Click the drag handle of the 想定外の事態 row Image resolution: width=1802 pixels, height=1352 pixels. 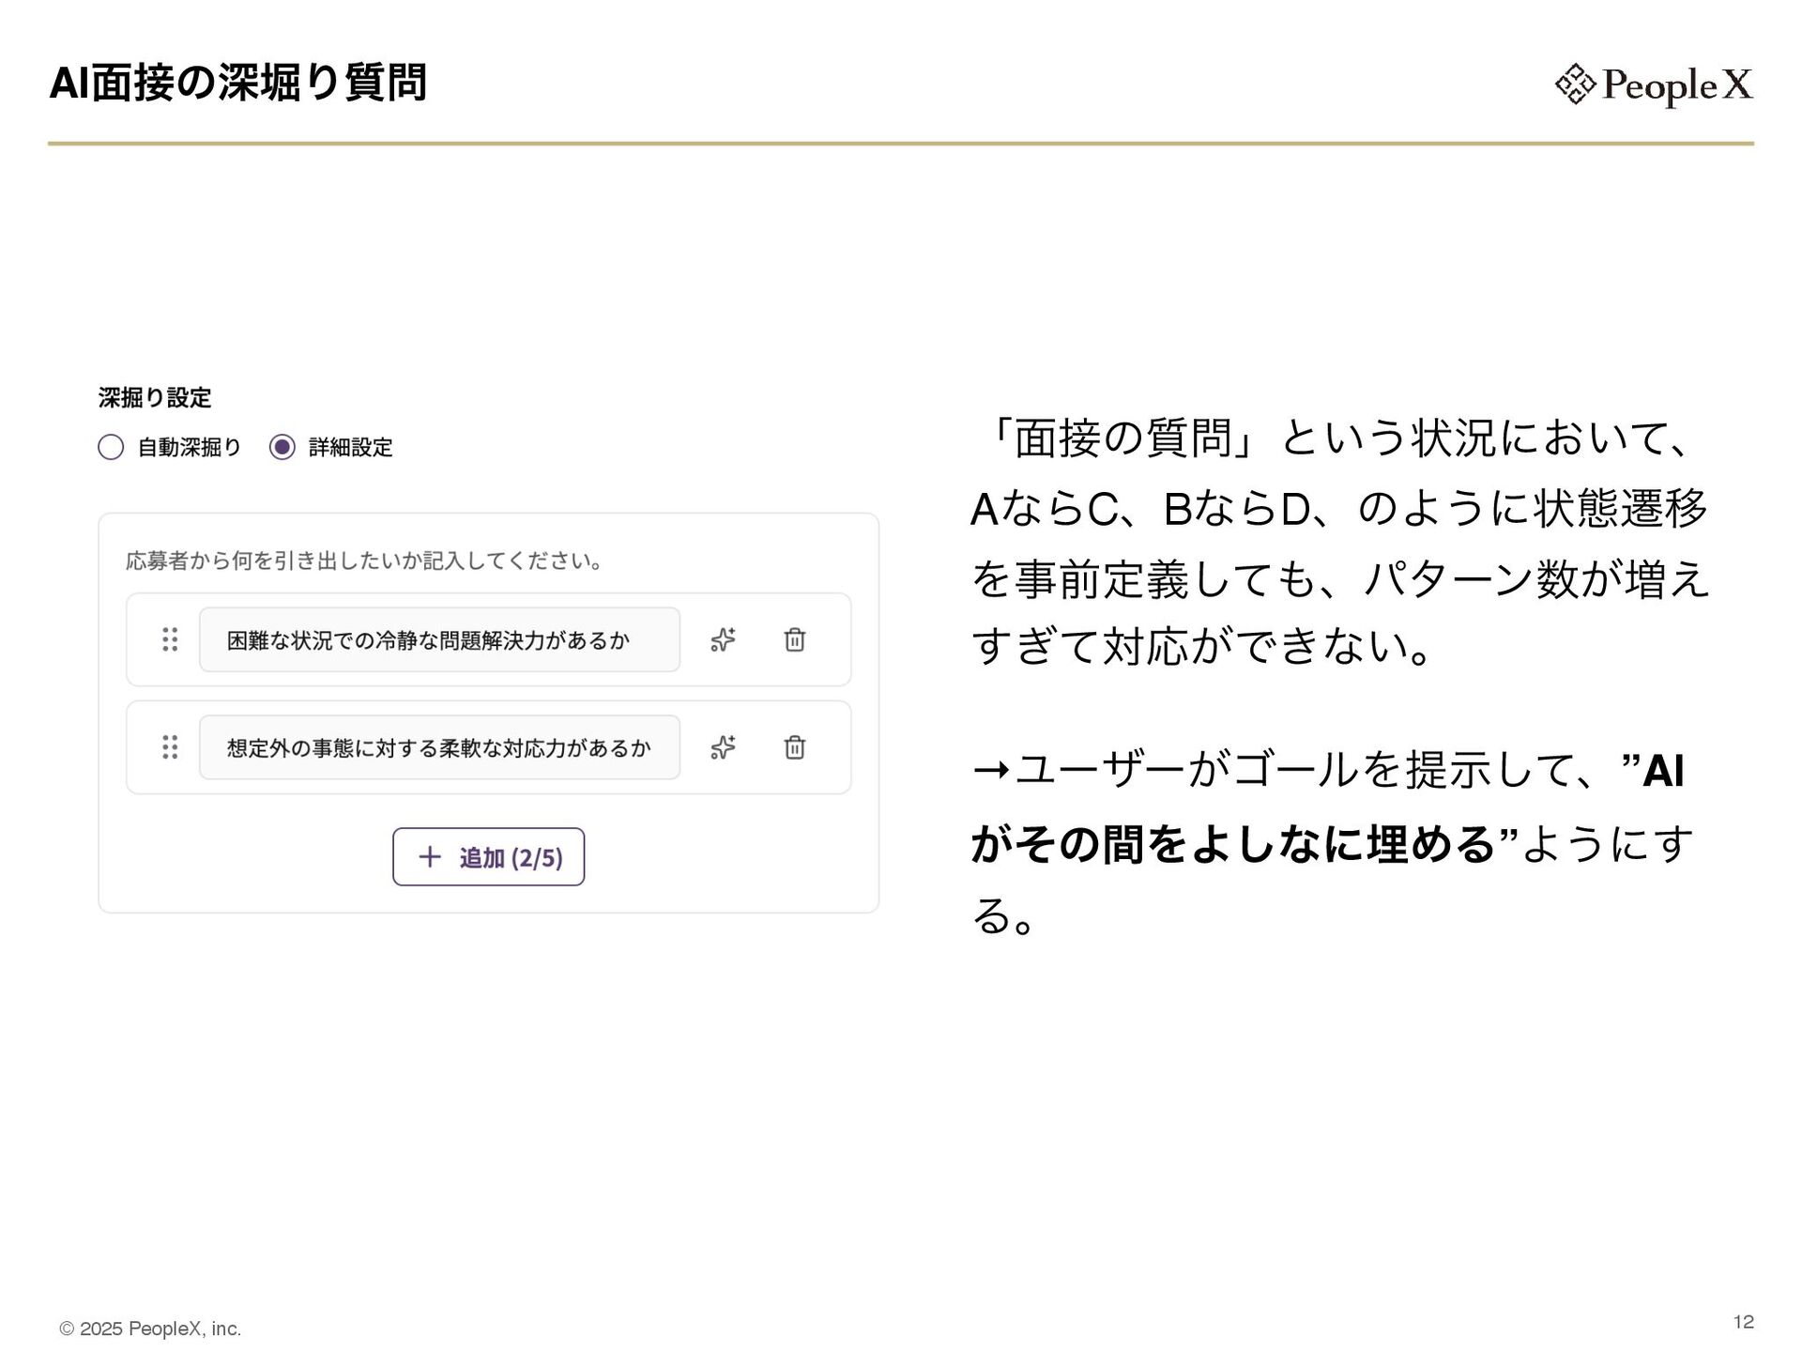(170, 747)
